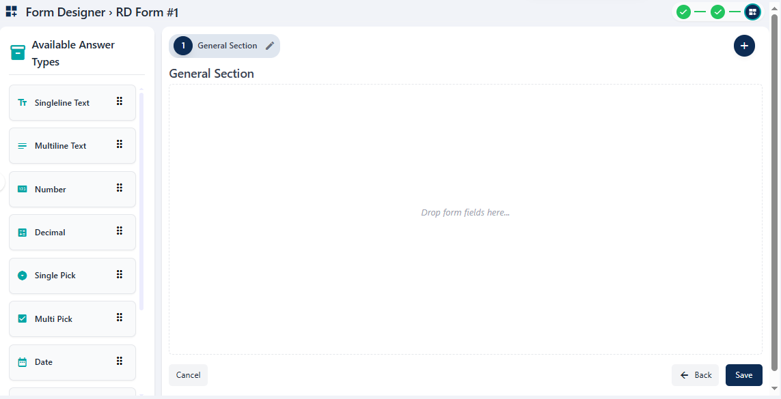Click the Single Pick icon
The height and width of the screenshot is (399, 781).
pos(23,276)
